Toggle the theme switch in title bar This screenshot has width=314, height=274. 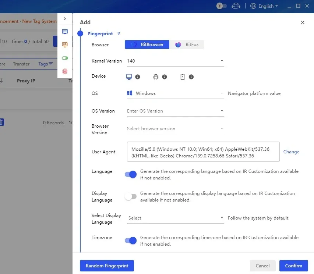click(x=222, y=6)
